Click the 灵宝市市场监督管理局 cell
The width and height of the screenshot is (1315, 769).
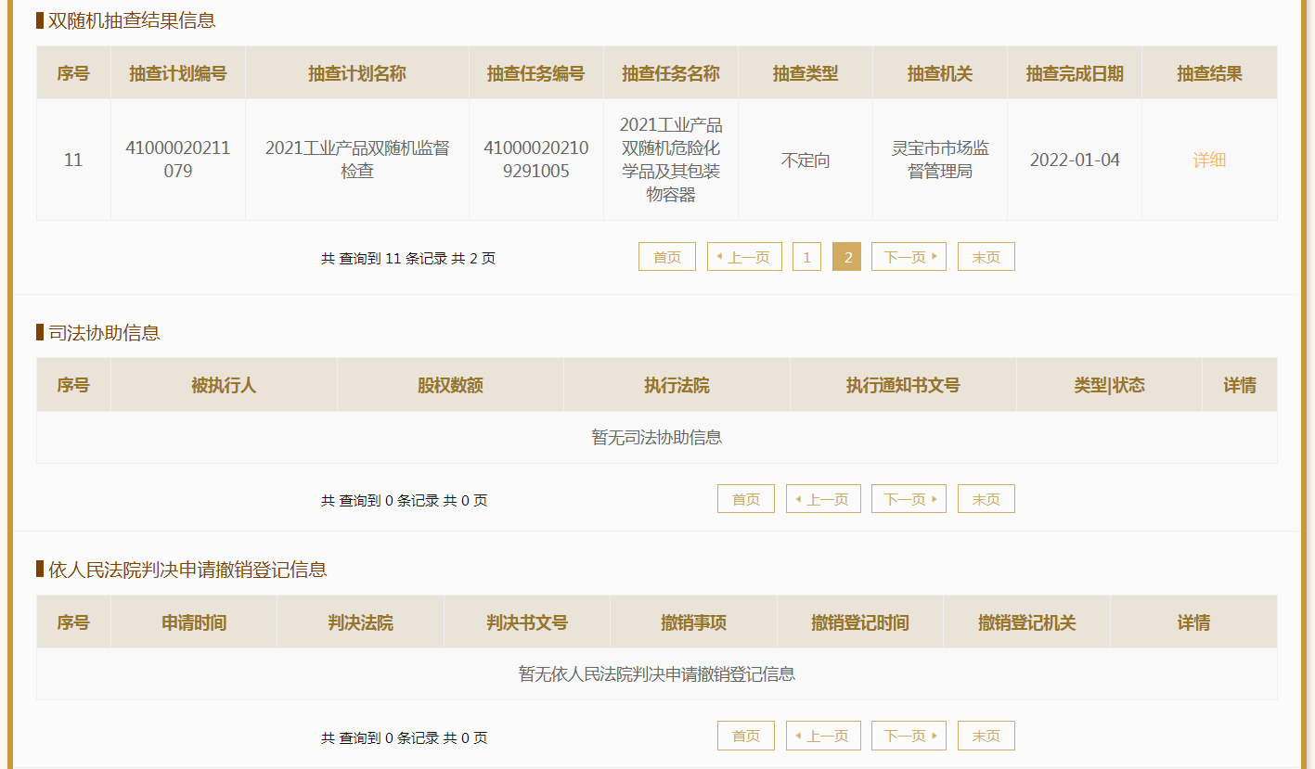940,160
